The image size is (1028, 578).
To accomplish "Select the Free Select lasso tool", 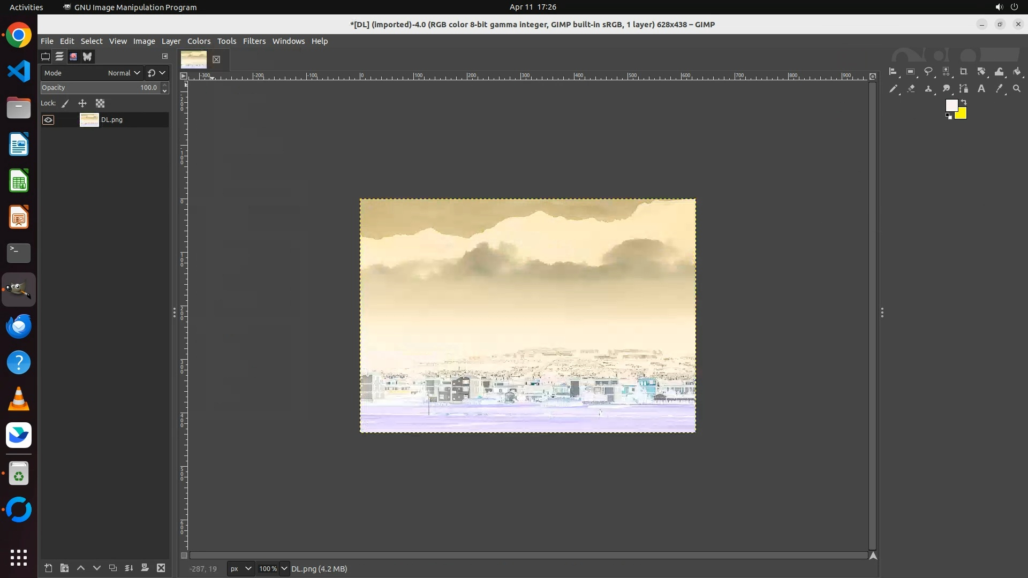I will 928,72.
